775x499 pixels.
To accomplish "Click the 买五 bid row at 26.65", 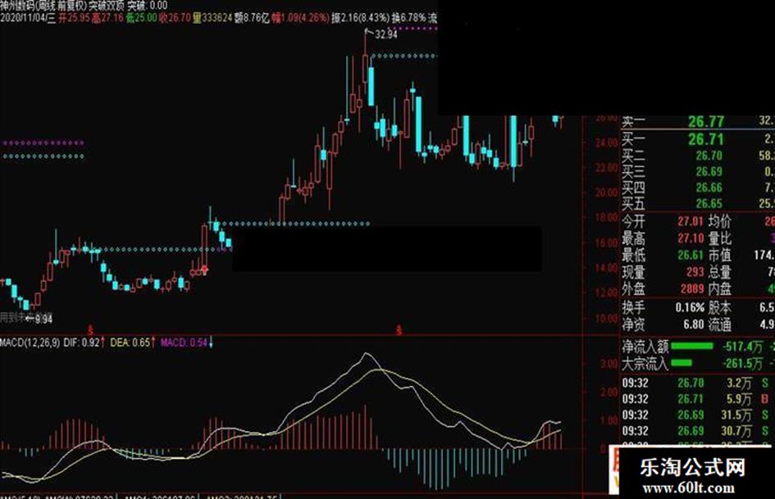I will 697,203.
